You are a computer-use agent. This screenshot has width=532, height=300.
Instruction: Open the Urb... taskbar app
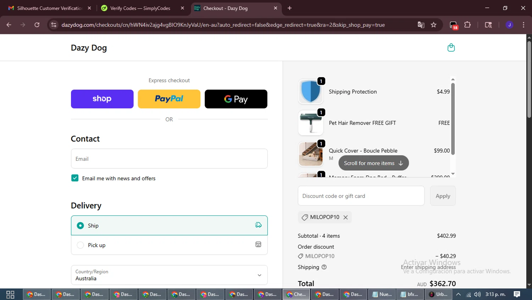(439, 294)
